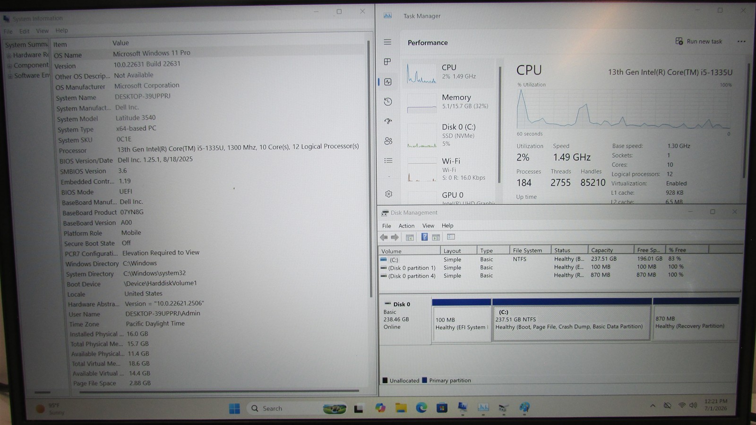
Task: Open Task Manager more options ellipsis
Action: [x=741, y=42]
